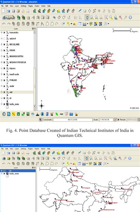
Task: Click Save Project icon in lower QGIS window
Action: tap(13, 153)
